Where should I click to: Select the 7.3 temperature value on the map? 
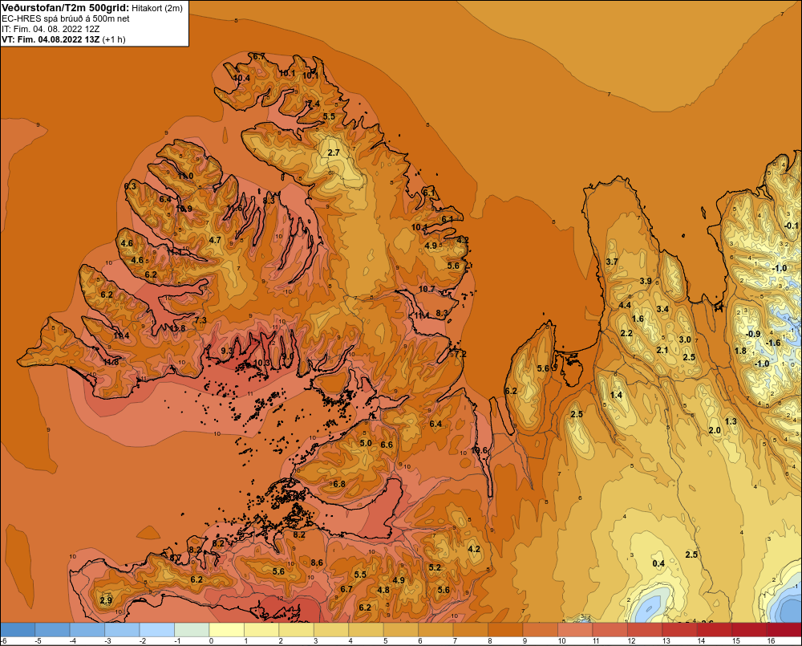coord(200,320)
